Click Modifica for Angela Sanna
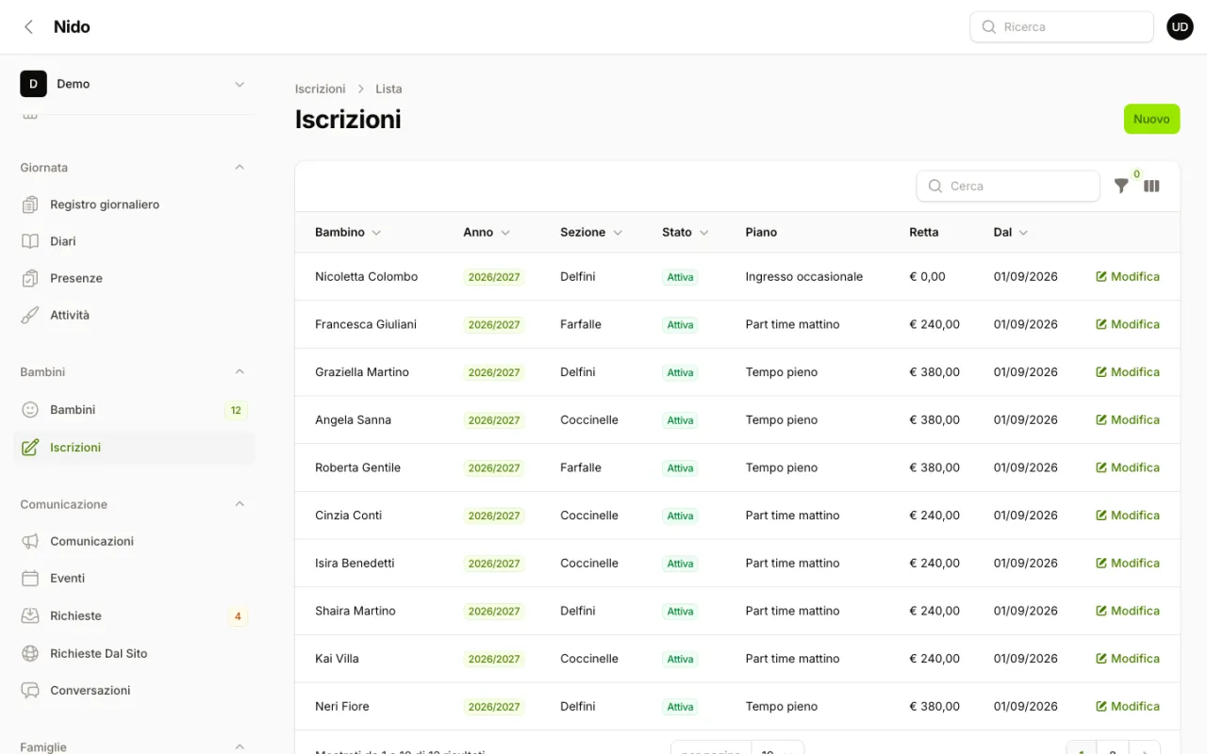The width and height of the screenshot is (1207, 754). [1128, 419]
